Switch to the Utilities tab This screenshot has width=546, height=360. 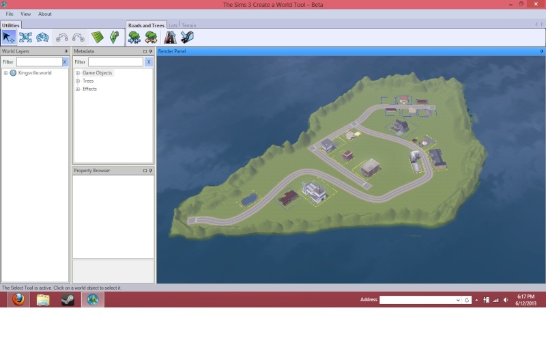point(10,25)
